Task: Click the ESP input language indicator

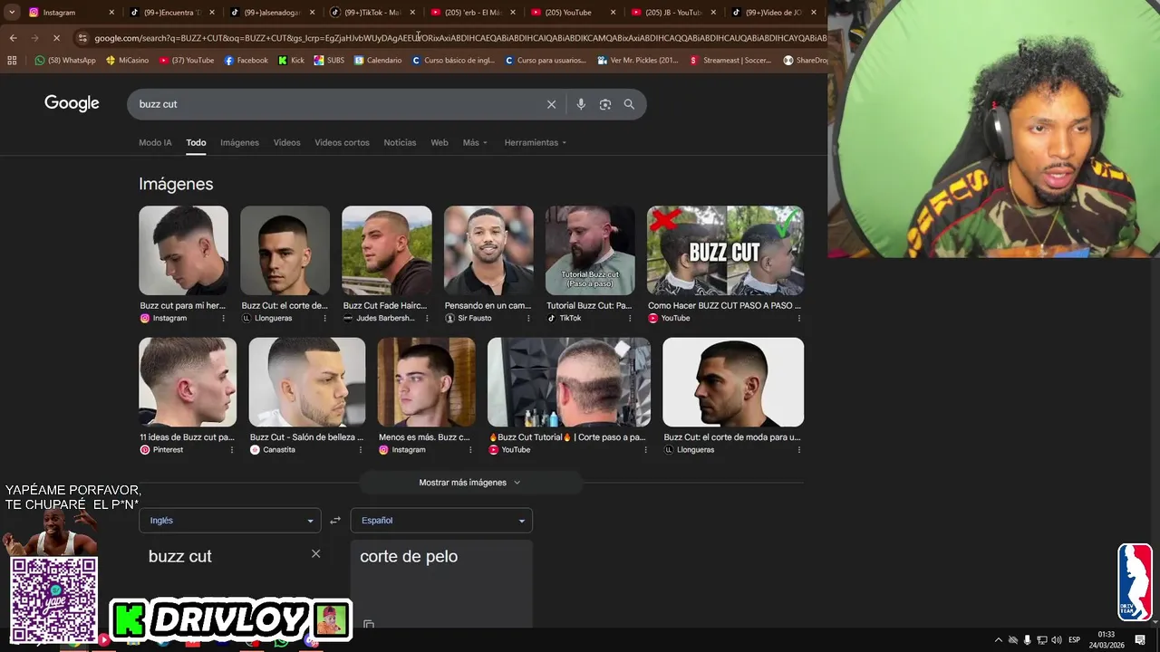Action: [x=1074, y=640]
